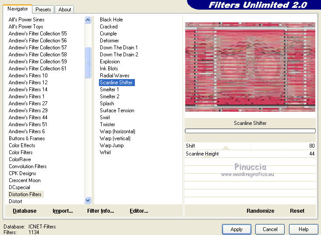Select Andrew's Filter Collection 57
The width and height of the screenshot is (321, 235).
click(38, 48)
